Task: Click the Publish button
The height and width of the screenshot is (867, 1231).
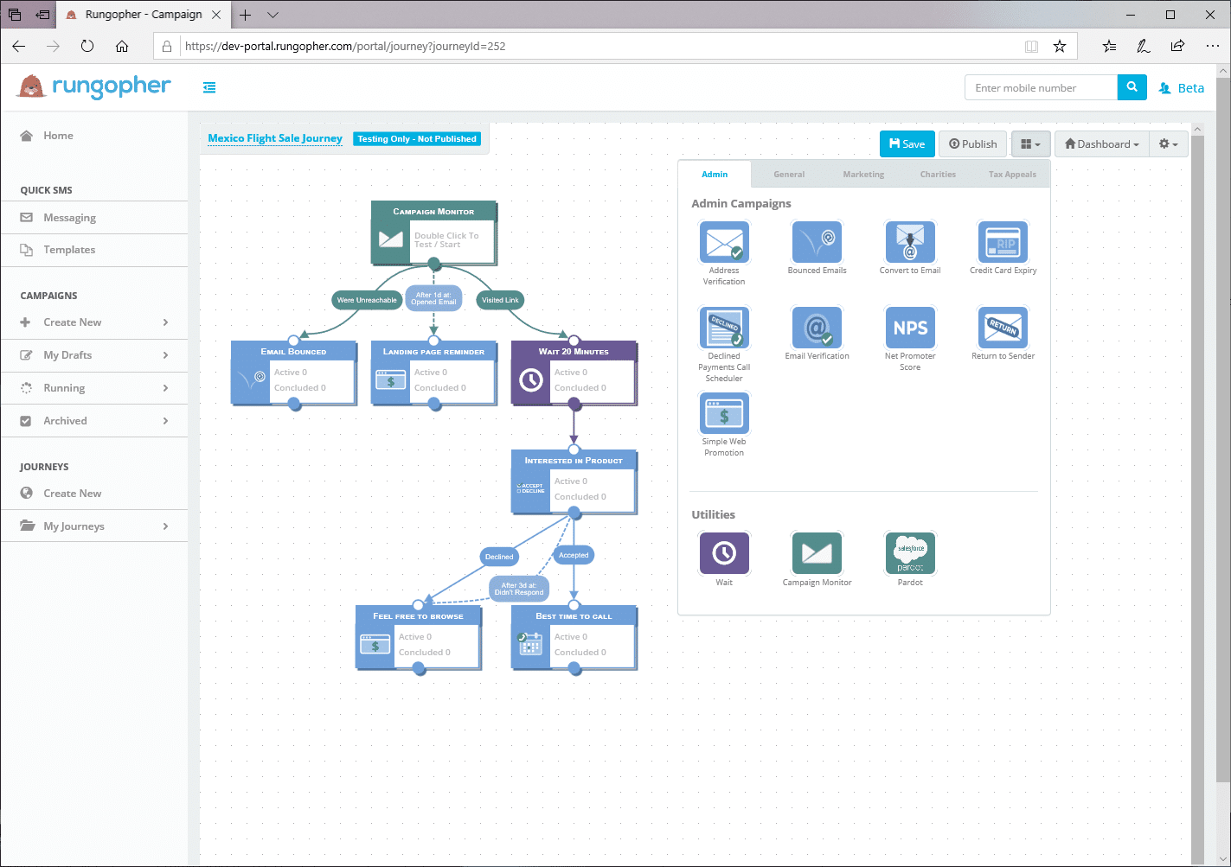Action: coord(972,144)
